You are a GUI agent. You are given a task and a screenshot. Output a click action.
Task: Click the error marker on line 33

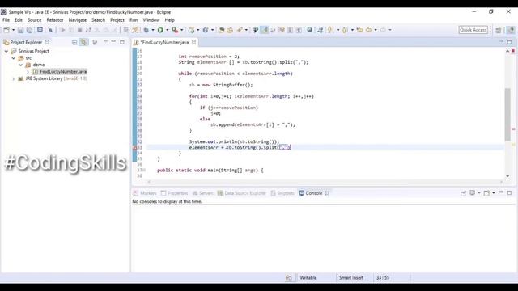(135, 147)
